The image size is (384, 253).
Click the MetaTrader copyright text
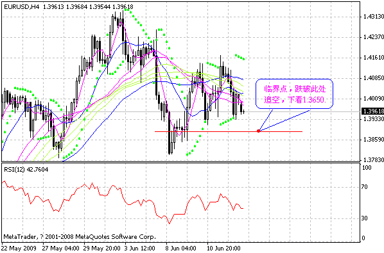click(x=80, y=237)
